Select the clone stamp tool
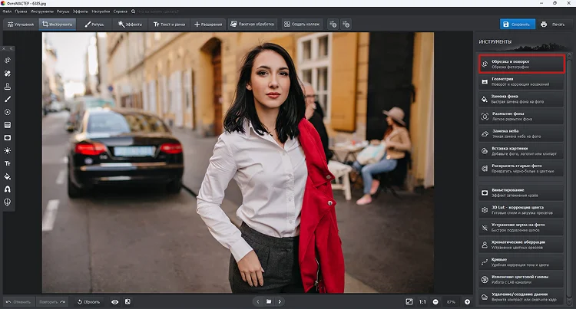 click(x=8, y=86)
